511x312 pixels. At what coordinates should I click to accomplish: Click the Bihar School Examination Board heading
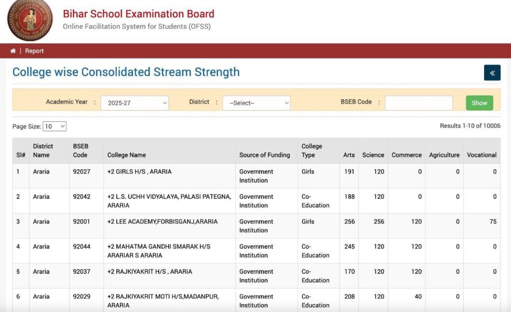click(138, 13)
